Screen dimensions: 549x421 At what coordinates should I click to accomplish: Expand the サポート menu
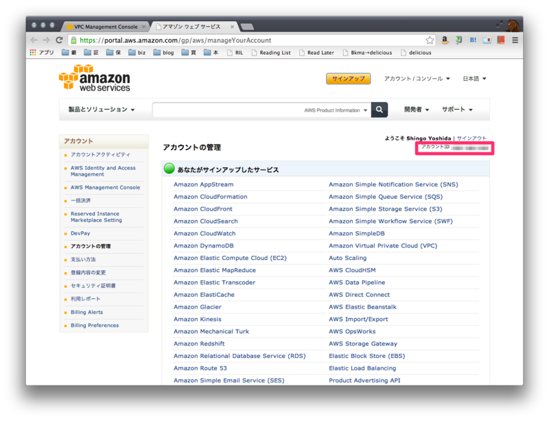(x=457, y=110)
